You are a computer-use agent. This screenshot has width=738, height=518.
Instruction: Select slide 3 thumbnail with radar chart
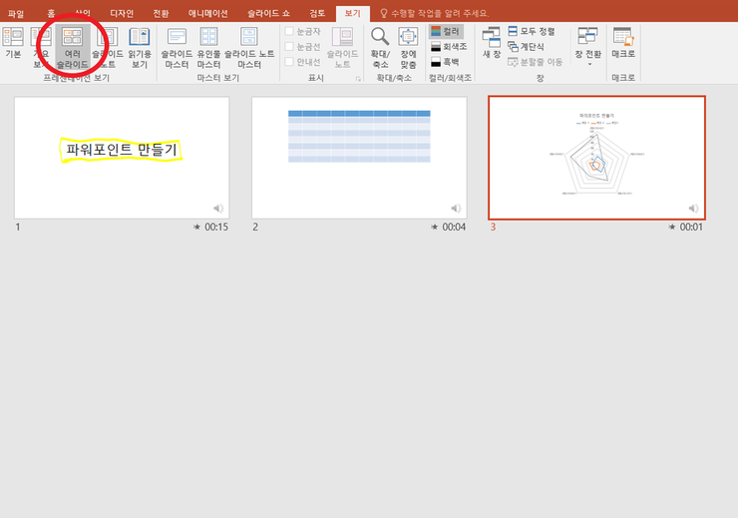[596, 158]
